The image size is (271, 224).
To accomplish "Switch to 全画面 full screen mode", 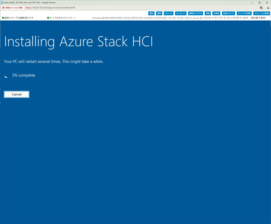I will (216, 13).
